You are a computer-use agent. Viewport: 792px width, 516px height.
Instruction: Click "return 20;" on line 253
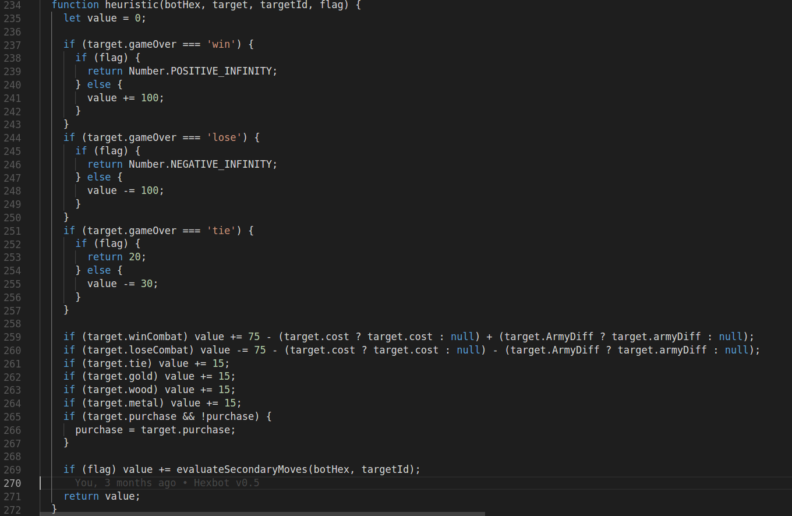pyautogui.click(x=117, y=257)
